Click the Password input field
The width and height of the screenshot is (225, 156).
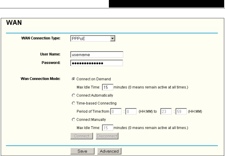pyautogui.click(x=97, y=63)
